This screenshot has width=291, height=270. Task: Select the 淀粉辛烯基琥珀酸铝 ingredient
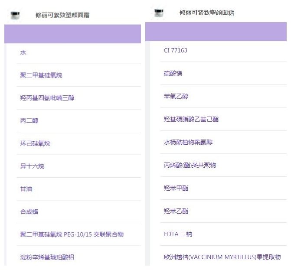pyautogui.click(x=47, y=257)
